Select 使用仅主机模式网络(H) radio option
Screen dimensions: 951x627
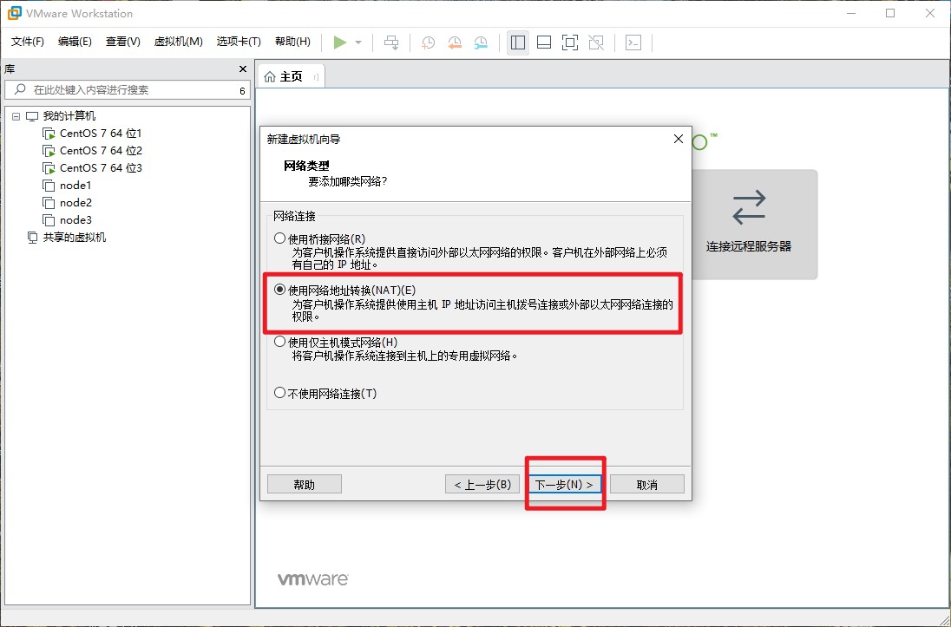click(x=279, y=342)
